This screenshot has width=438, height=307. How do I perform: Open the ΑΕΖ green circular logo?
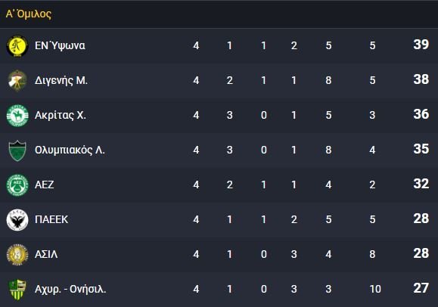[17, 185]
